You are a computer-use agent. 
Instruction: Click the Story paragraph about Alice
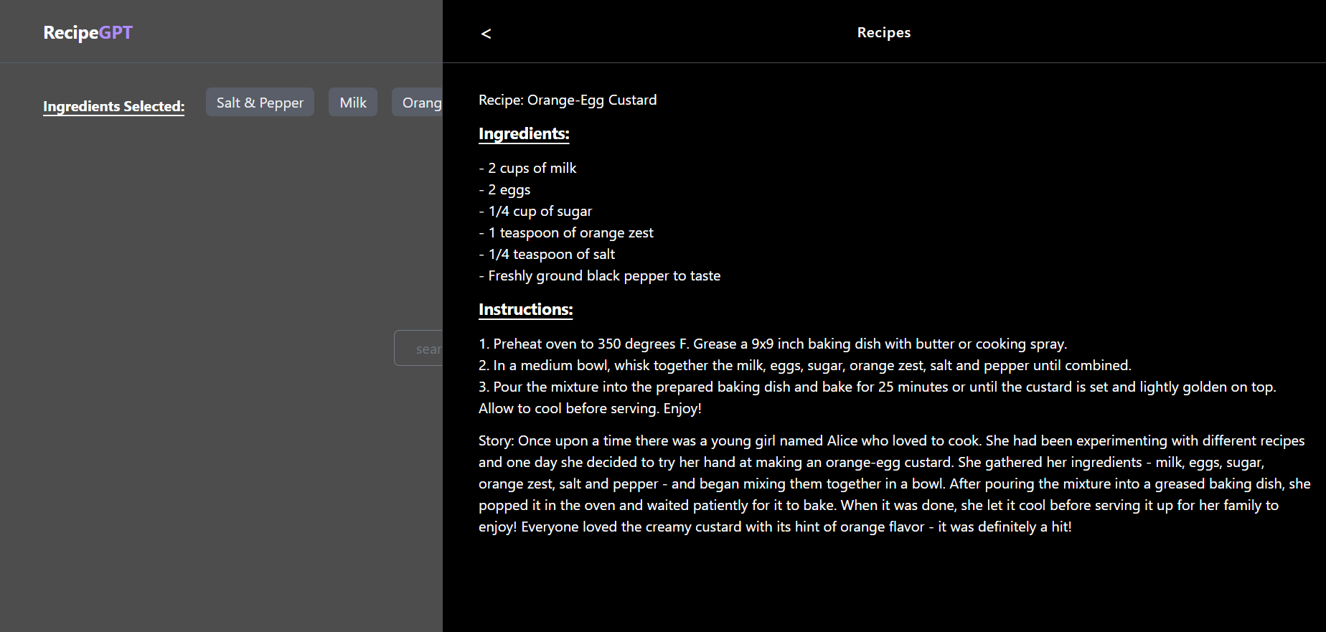[895, 484]
